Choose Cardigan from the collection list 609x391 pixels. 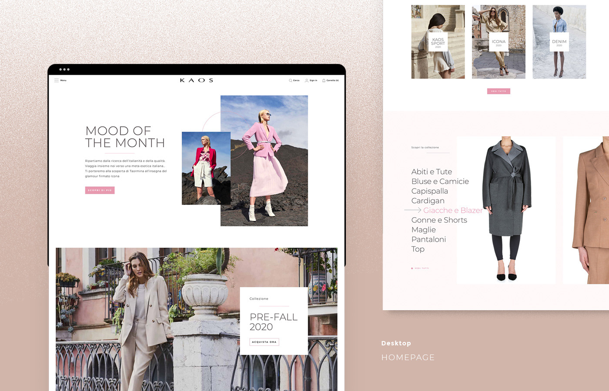(428, 201)
